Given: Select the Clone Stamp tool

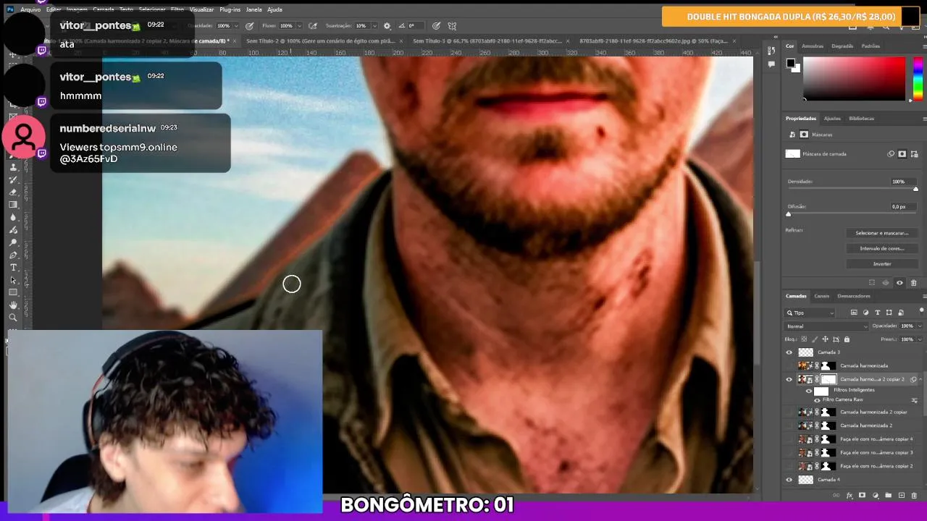Looking at the screenshot, I should coord(12,167).
